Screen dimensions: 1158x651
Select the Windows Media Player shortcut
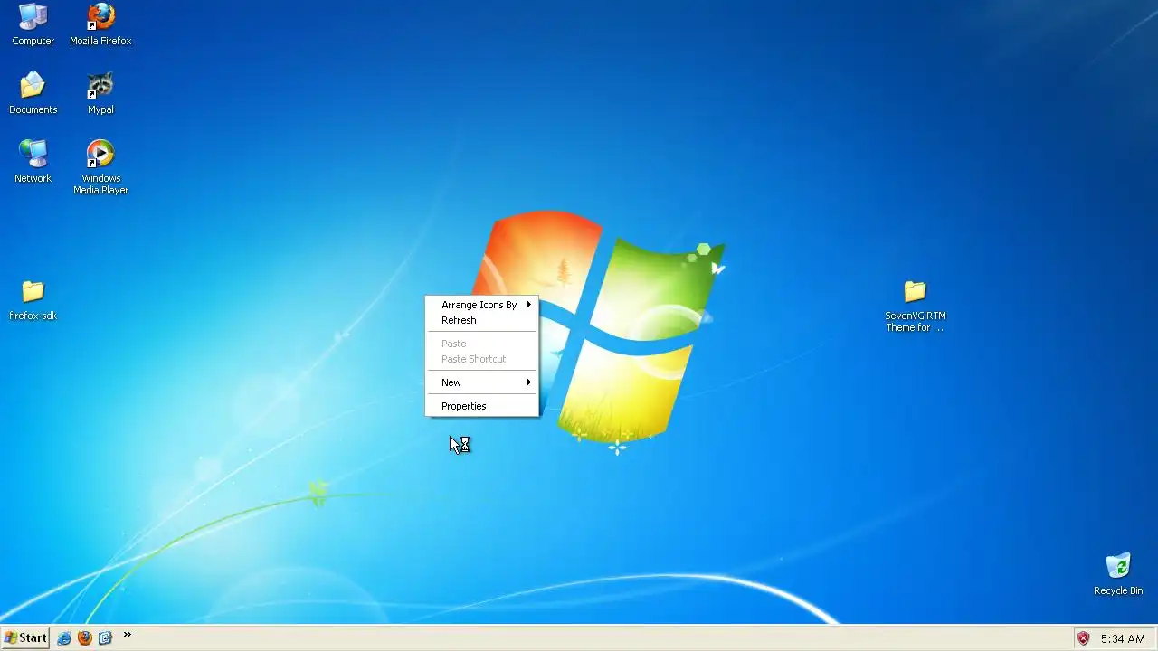tap(100, 167)
